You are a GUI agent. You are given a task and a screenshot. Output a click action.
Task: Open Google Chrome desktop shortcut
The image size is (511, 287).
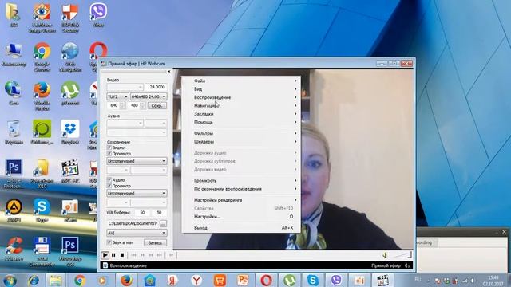(x=42, y=57)
